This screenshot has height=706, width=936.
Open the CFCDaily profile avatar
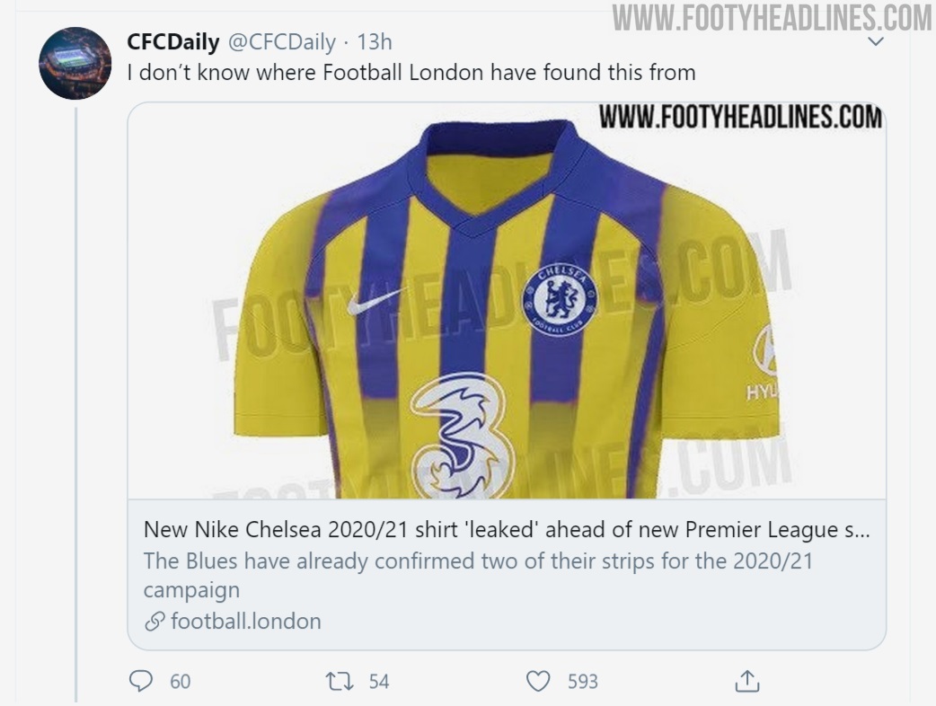[75, 63]
